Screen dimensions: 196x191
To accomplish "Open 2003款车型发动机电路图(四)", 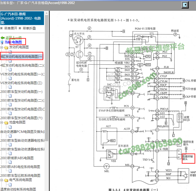I will coord(22,109).
